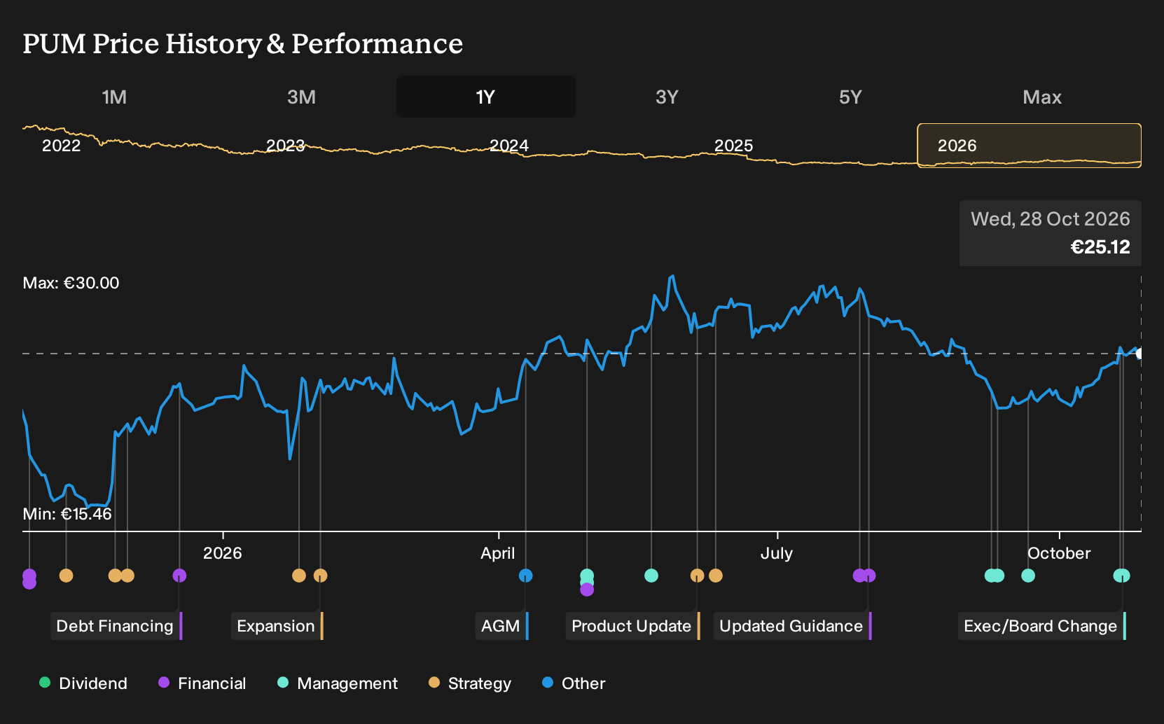Click the Updated Guidance event label
1164x724 pixels.
pyautogui.click(x=791, y=626)
